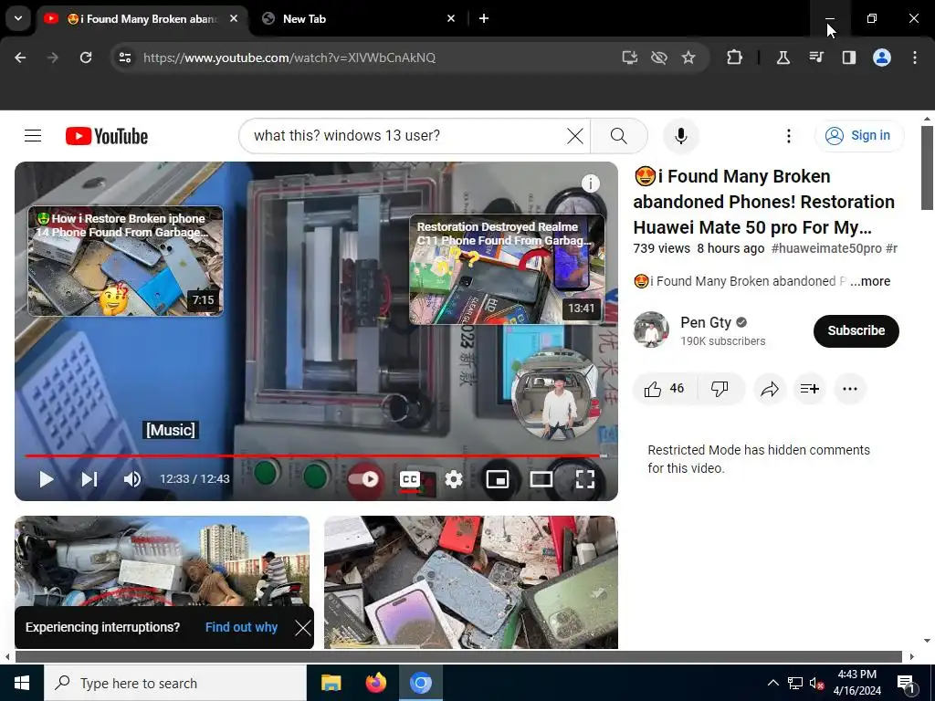Show hidden system tray icons chevron
The image size is (935, 701).
pyautogui.click(x=772, y=683)
